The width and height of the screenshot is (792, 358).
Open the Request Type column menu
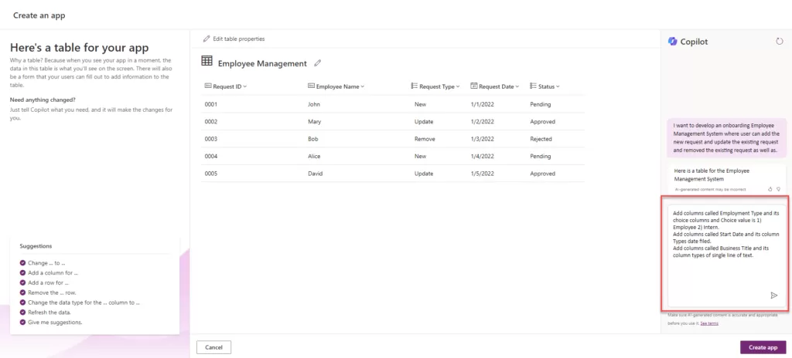[458, 86]
